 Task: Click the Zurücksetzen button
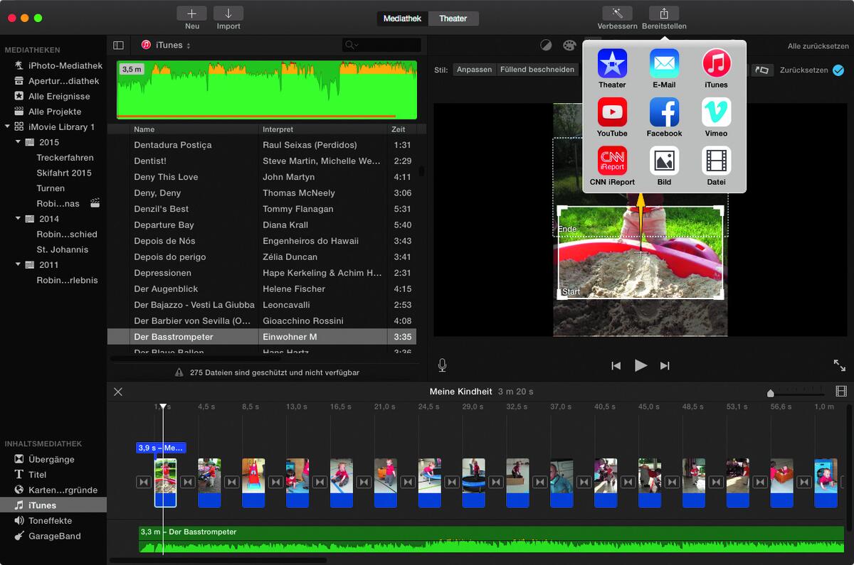click(x=803, y=70)
